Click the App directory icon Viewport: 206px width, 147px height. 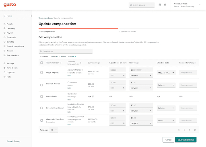tap(4, 55)
